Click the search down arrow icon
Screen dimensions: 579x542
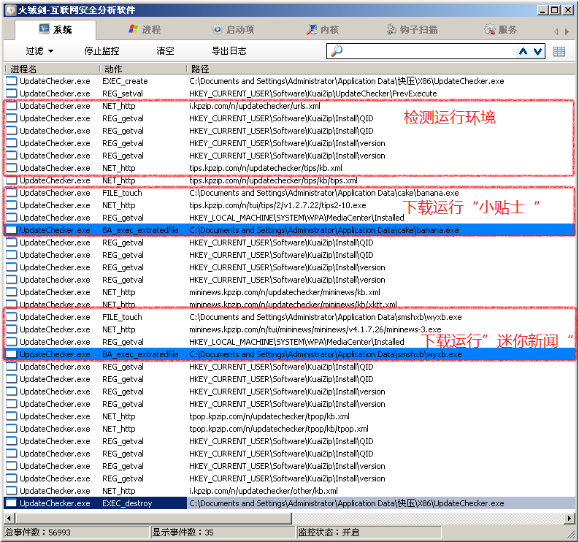[538, 51]
